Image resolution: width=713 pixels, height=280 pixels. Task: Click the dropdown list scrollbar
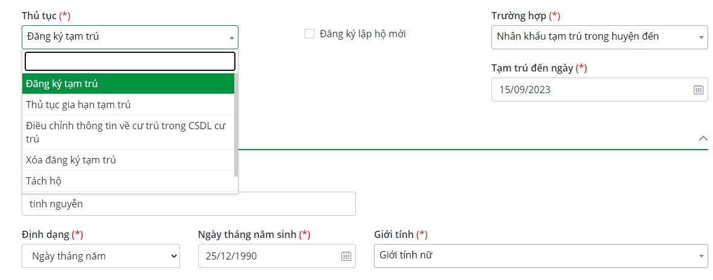coord(236,126)
